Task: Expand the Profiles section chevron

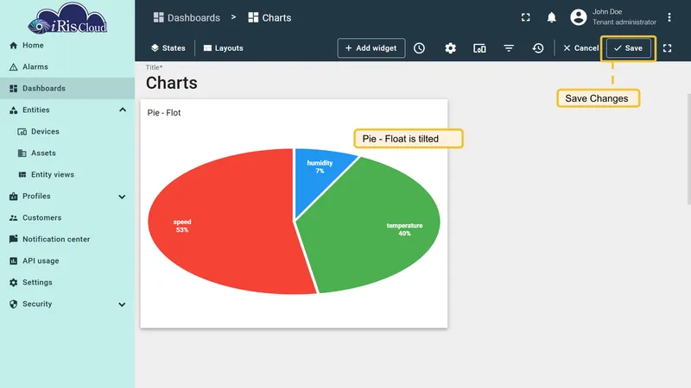Action: tap(122, 197)
